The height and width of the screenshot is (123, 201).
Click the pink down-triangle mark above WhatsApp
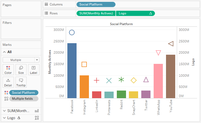(x=158, y=53)
